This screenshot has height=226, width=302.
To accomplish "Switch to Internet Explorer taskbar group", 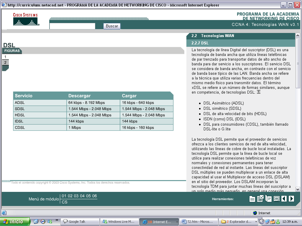I will coord(159,222).
